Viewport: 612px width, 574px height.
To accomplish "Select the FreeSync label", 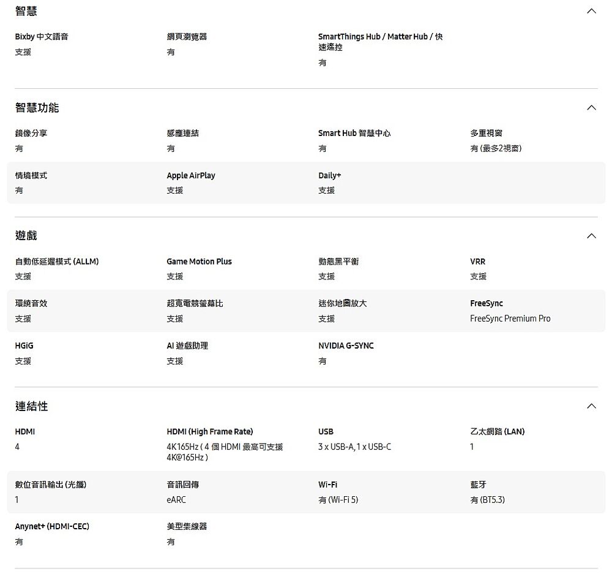I will click(x=487, y=303).
